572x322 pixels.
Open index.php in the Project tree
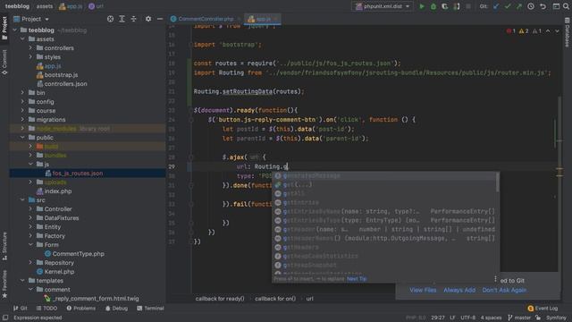(57, 191)
